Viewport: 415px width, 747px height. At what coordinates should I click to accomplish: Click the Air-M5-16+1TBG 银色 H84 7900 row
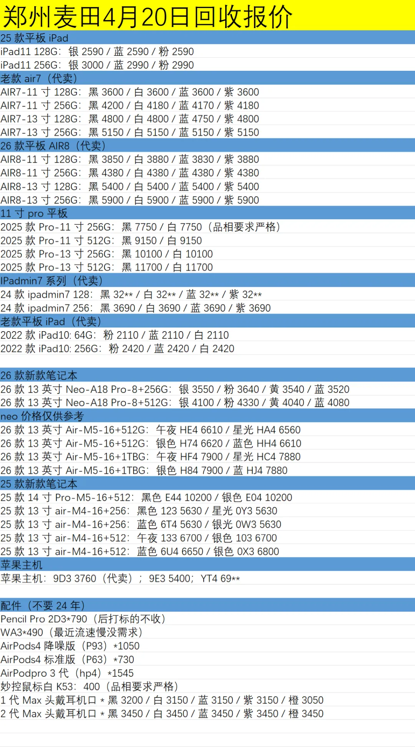click(207, 470)
